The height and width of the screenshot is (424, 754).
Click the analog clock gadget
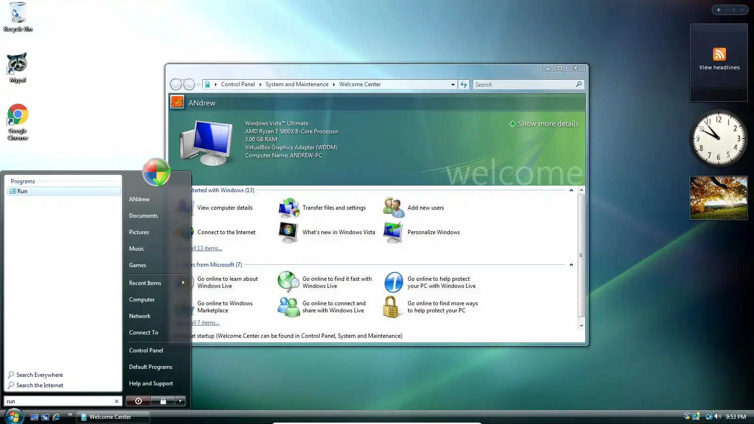pos(719,139)
